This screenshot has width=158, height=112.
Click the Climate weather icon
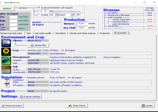pos(6,43)
